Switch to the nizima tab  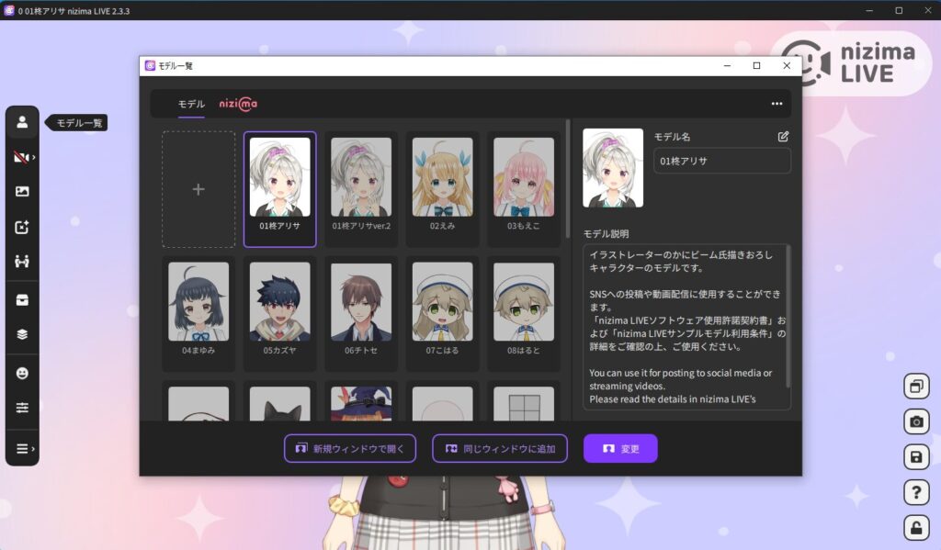238,105
